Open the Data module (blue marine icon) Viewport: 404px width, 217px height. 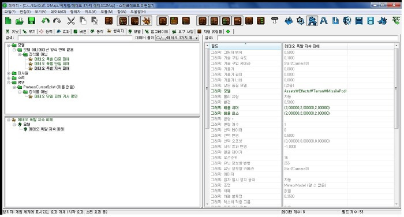pos(312,21)
